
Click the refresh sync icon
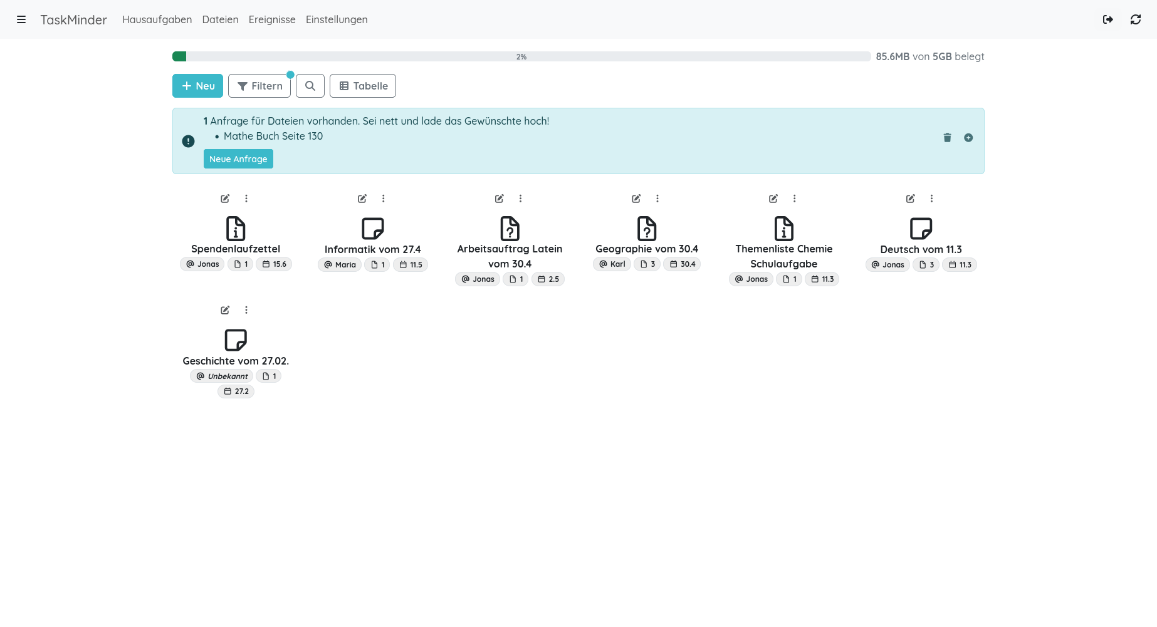click(x=1136, y=19)
